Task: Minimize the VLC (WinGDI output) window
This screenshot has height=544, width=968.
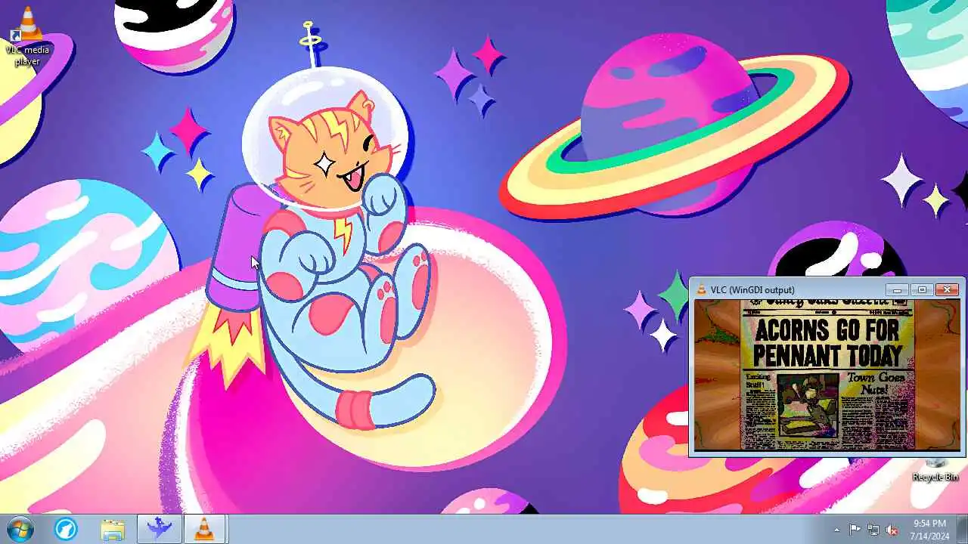Action: [x=897, y=289]
